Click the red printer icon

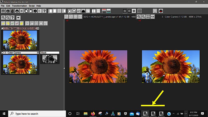tap(161, 11)
